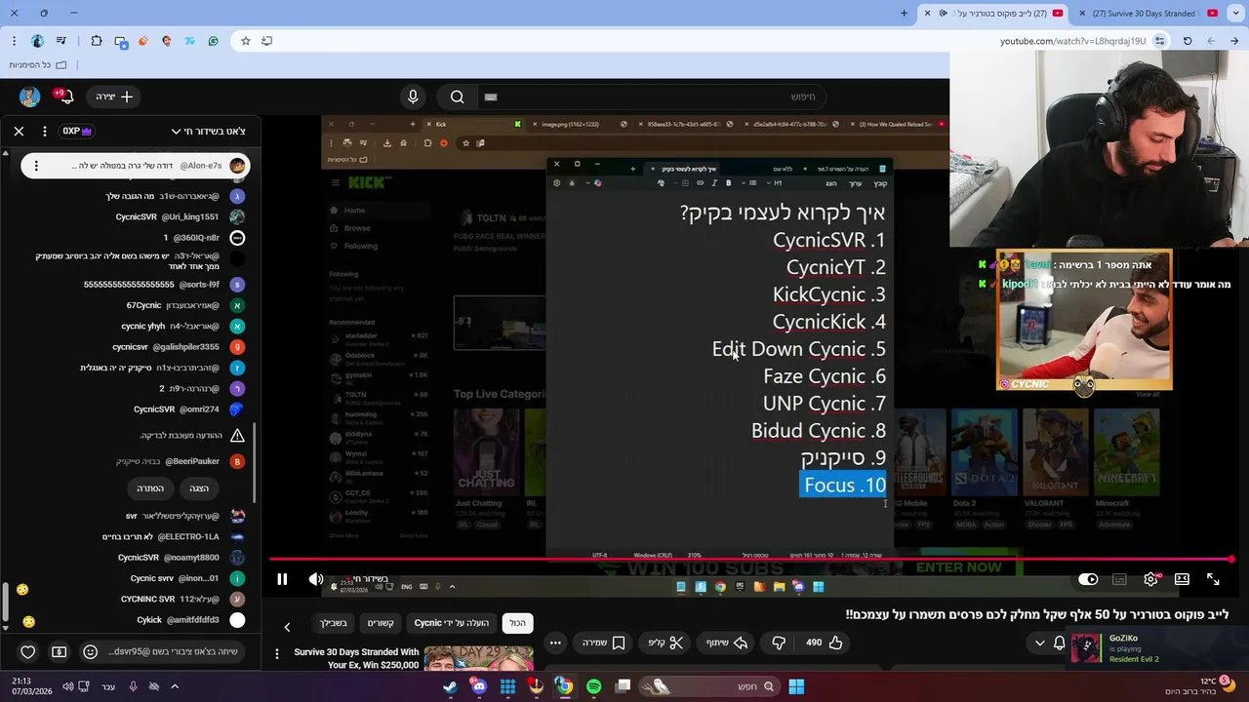Switch the player to theater mode

pyautogui.click(x=1182, y=579)
